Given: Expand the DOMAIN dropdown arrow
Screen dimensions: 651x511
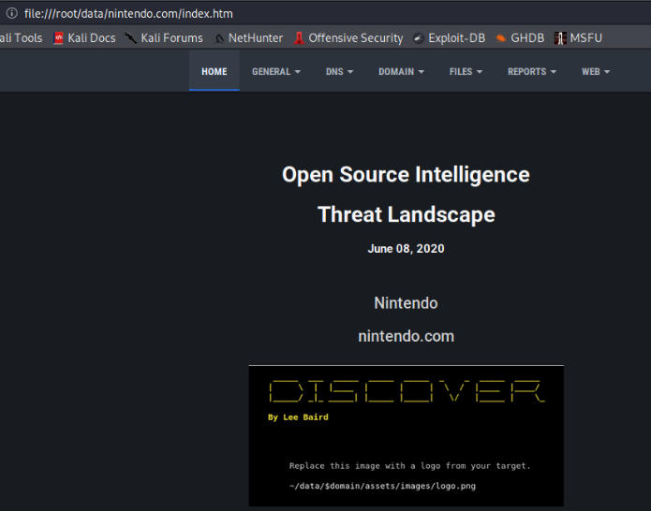Looking at the screenshot, I should coord(422,72).
